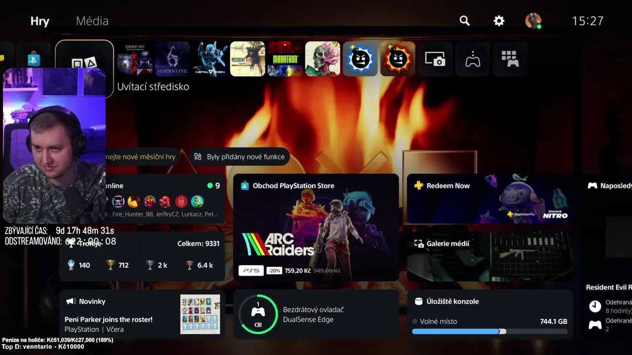Screen dimensions: 632x355
Task: Open Serious Sam tile with blue bomb
Action: pyautogui.click(x=360, y=59)
